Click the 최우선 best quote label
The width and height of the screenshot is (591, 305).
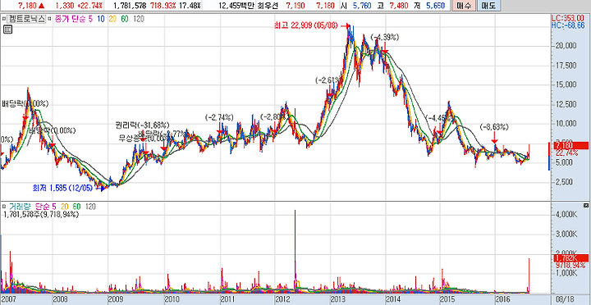click(x=268, y=5)
